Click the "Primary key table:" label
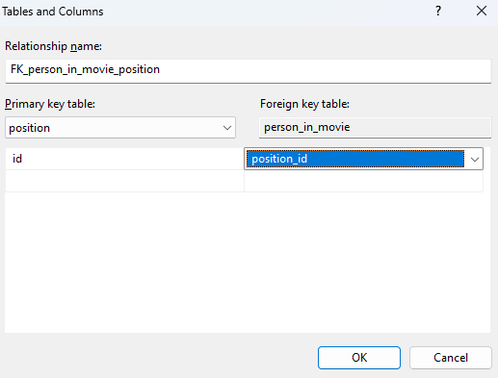Image resolution: width=498 pixels, height=378 pixels. click(50, 104)
